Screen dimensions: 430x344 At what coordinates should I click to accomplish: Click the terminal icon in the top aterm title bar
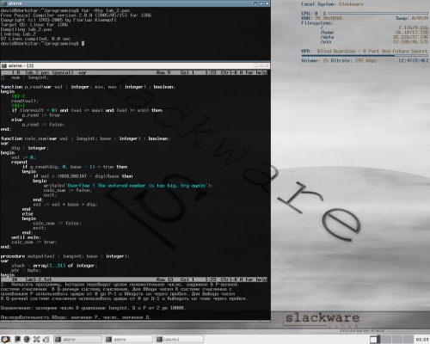[x=4, y=3]
